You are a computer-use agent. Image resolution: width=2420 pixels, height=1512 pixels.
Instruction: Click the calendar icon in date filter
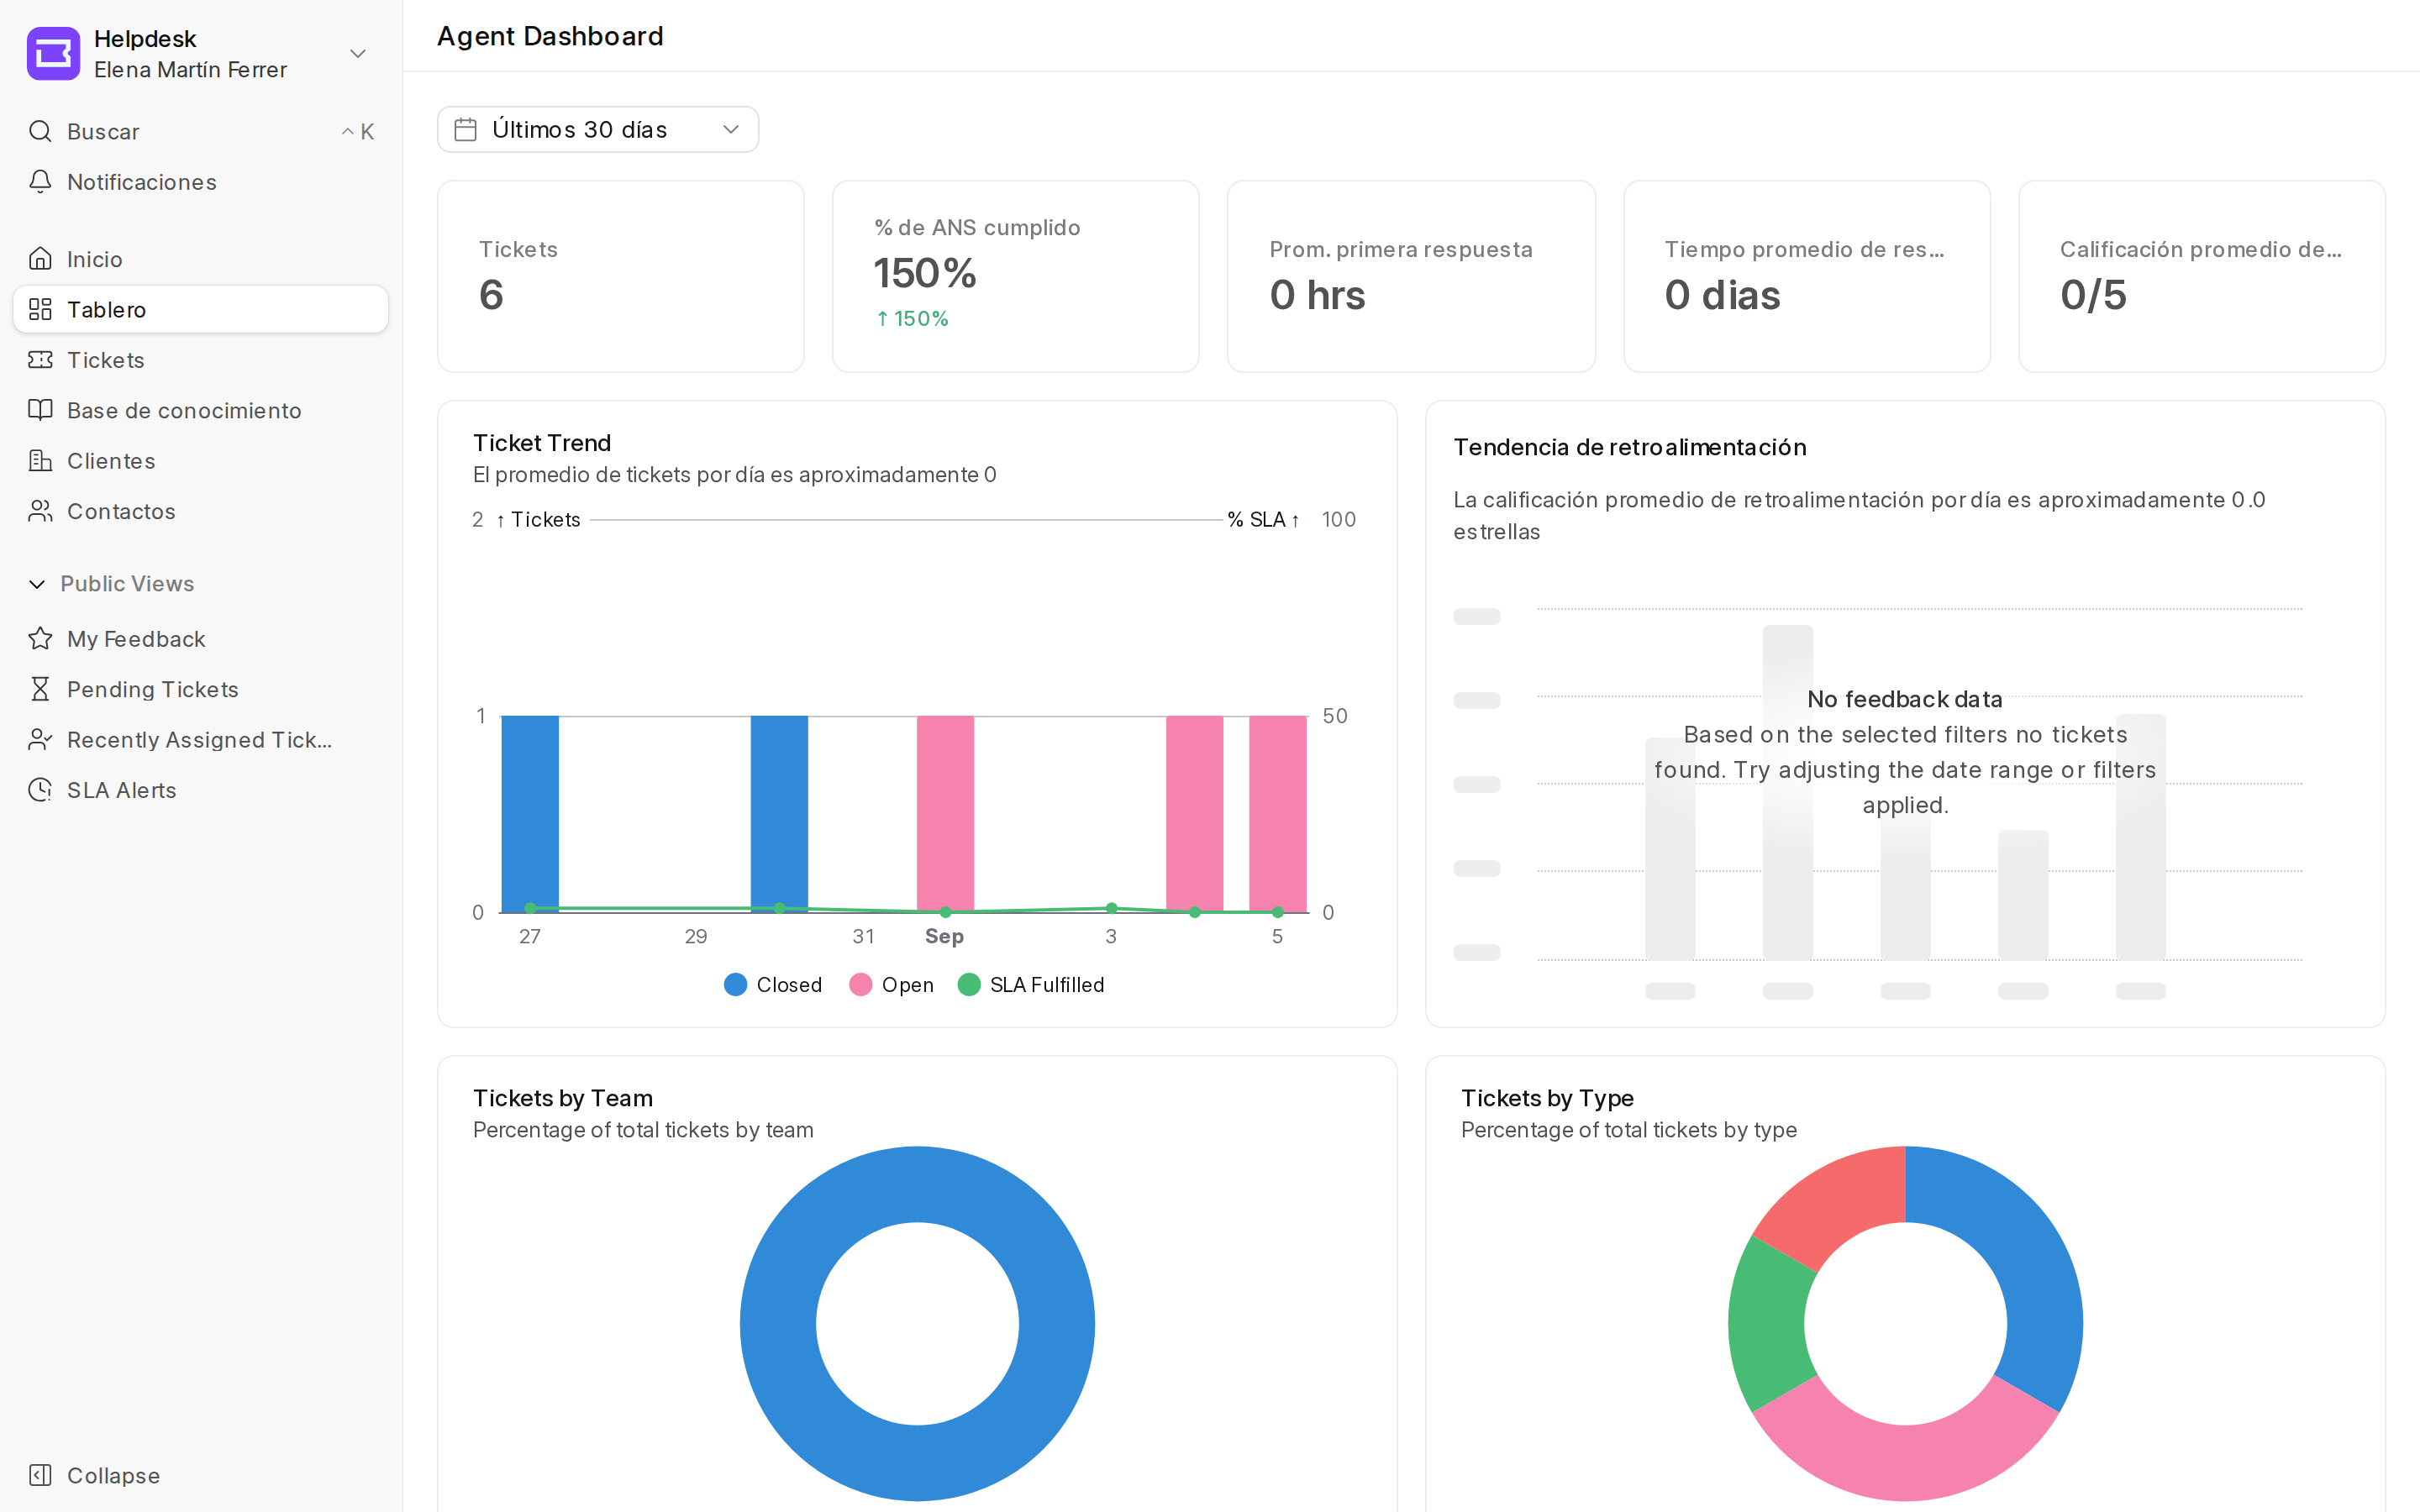[465, 130]
